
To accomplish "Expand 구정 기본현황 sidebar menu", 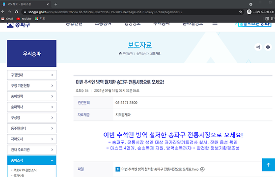I will 32,86.
